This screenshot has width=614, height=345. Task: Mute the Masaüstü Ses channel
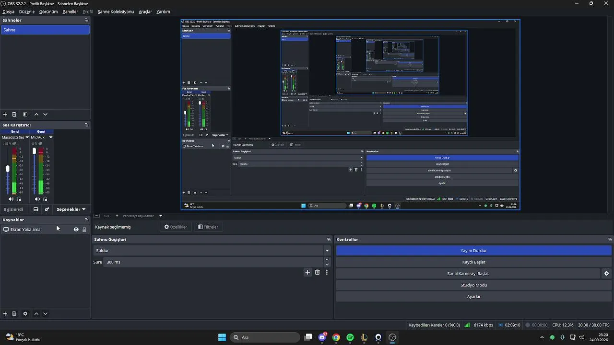click(11, 199)
